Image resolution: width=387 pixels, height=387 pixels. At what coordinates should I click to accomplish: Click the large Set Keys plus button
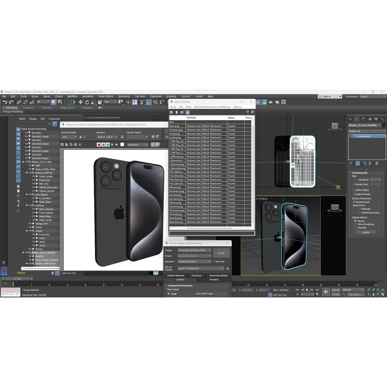pyautogui.click(x=326, y=292)
